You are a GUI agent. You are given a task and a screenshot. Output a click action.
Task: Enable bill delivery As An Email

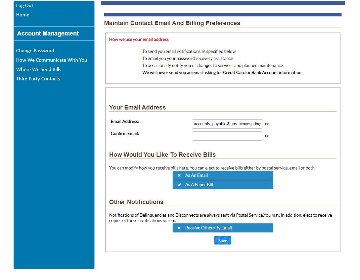[x=223, y=175]
